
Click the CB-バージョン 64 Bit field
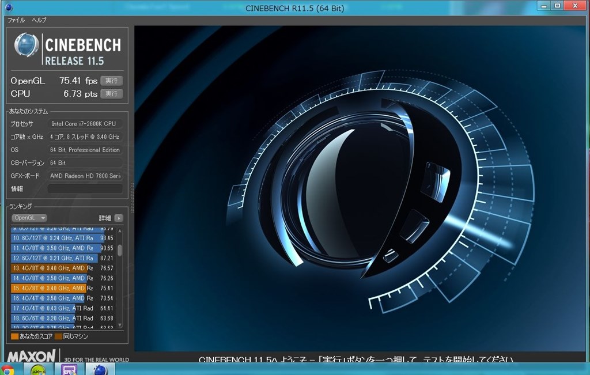click(85, 163)
